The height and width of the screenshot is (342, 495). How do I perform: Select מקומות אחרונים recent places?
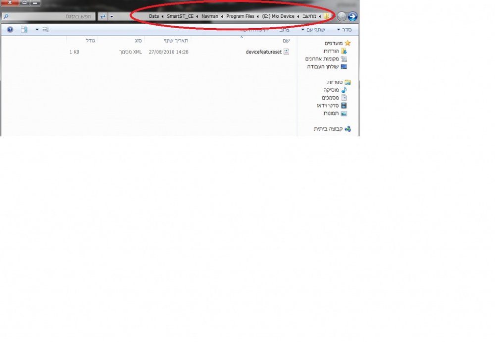[x=326, y=59]
